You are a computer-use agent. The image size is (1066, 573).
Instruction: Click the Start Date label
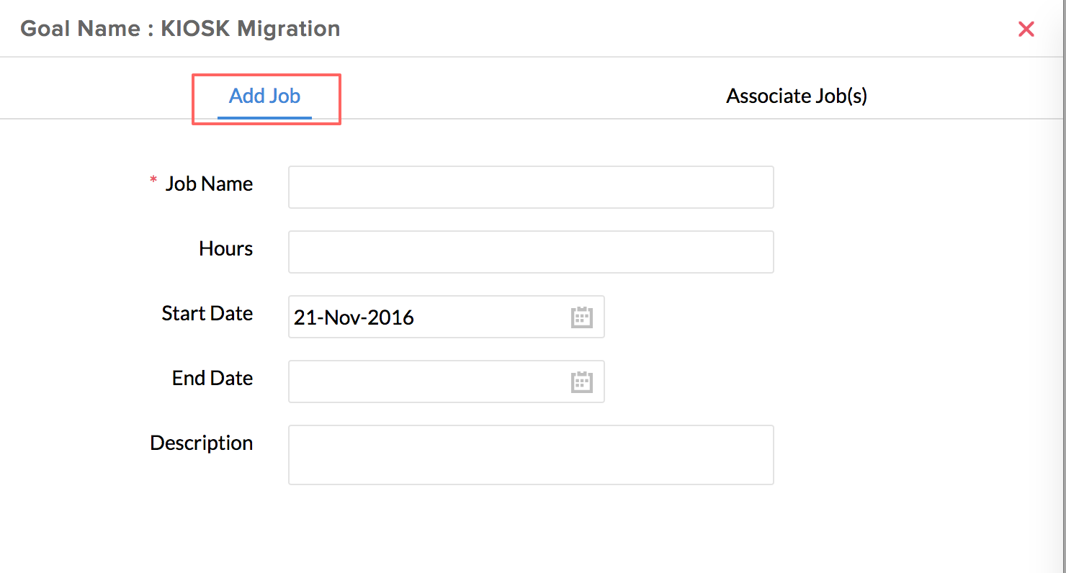coord(207,314)
